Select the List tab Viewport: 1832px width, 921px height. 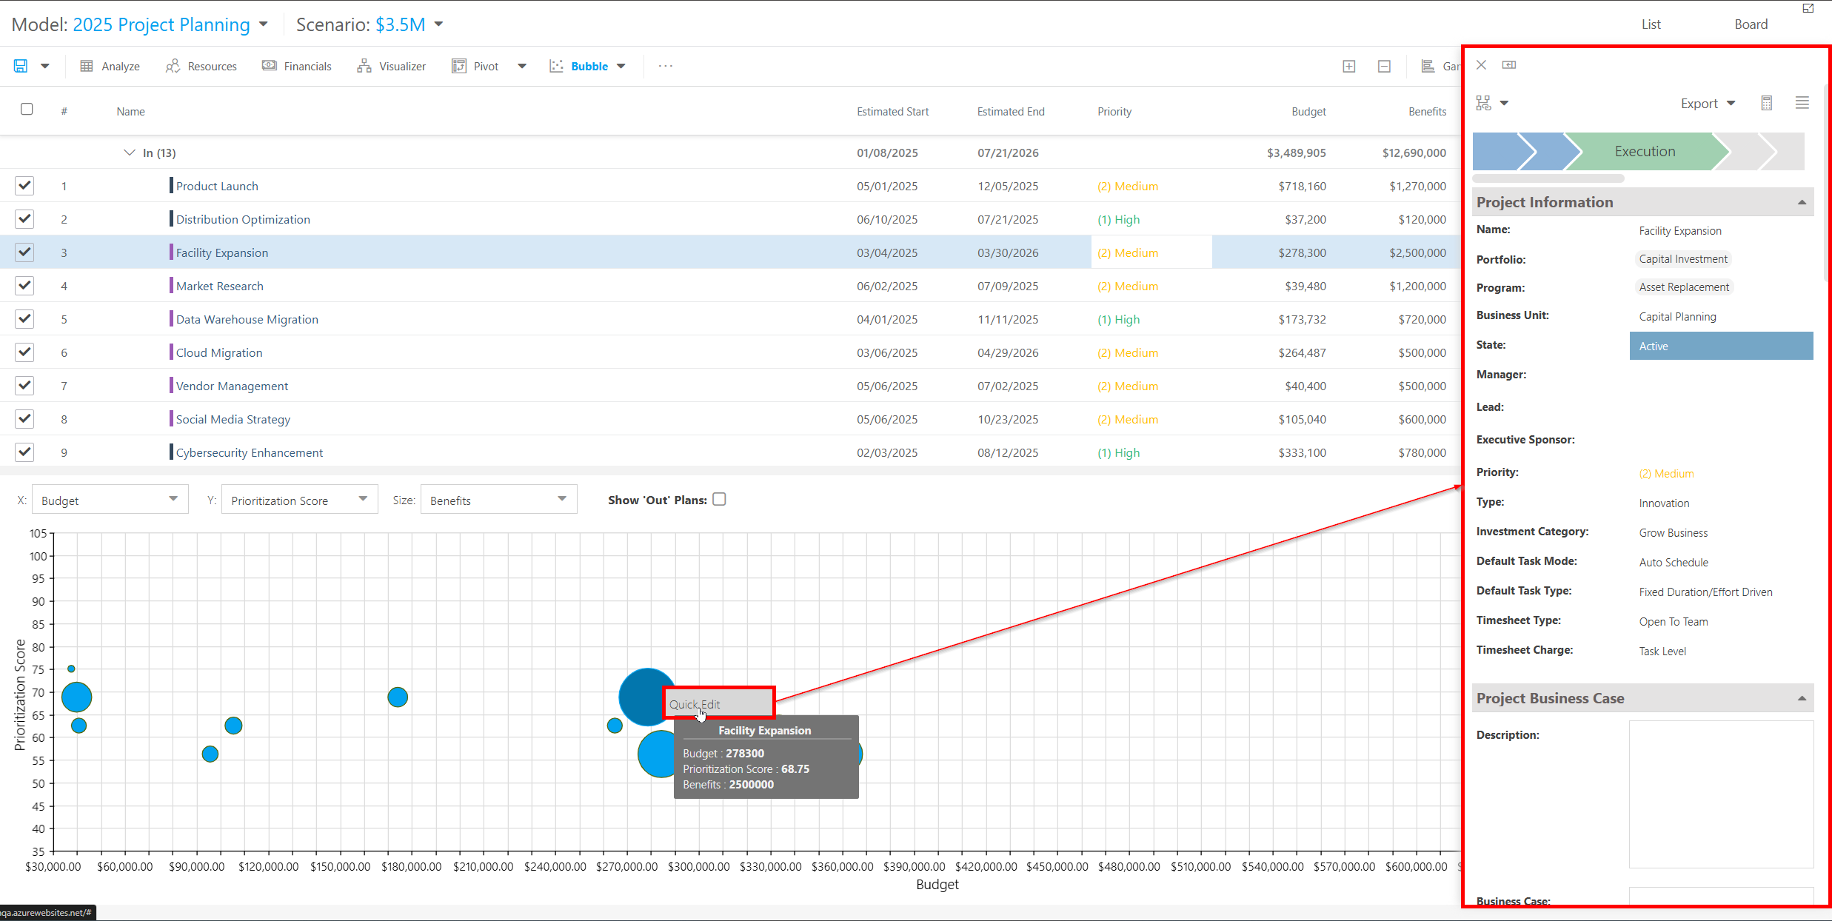pyautogui.click(x=1651, y=24)
